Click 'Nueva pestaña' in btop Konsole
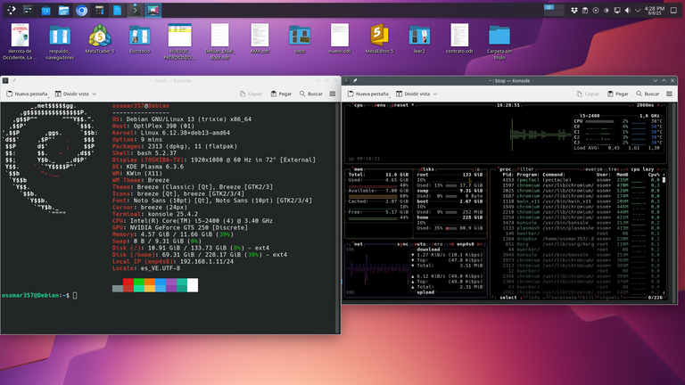The height and width of the screenshot is (385, 685). [367, 94]
